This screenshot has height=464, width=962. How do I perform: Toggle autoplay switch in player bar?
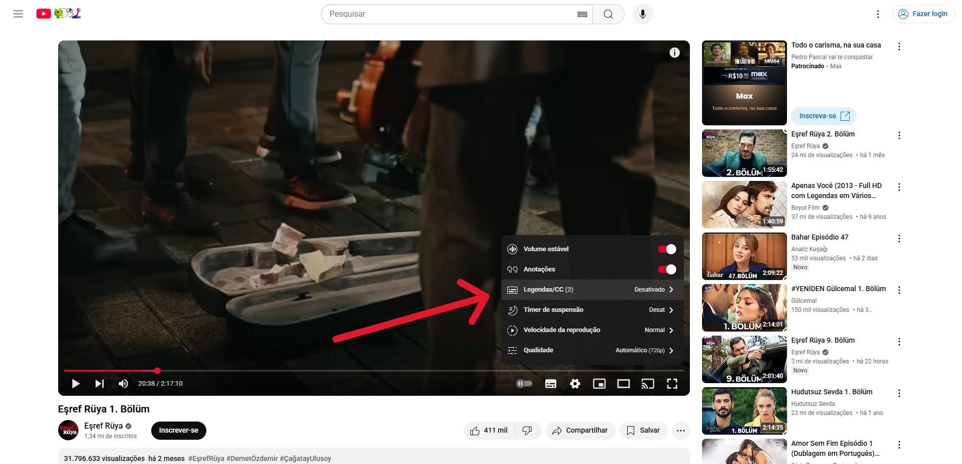click(x=524, y=384)
